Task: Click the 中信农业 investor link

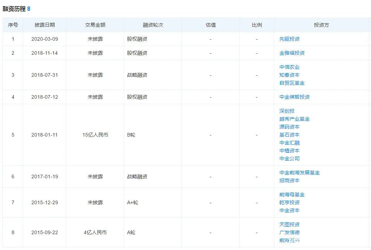Action: 289,67
